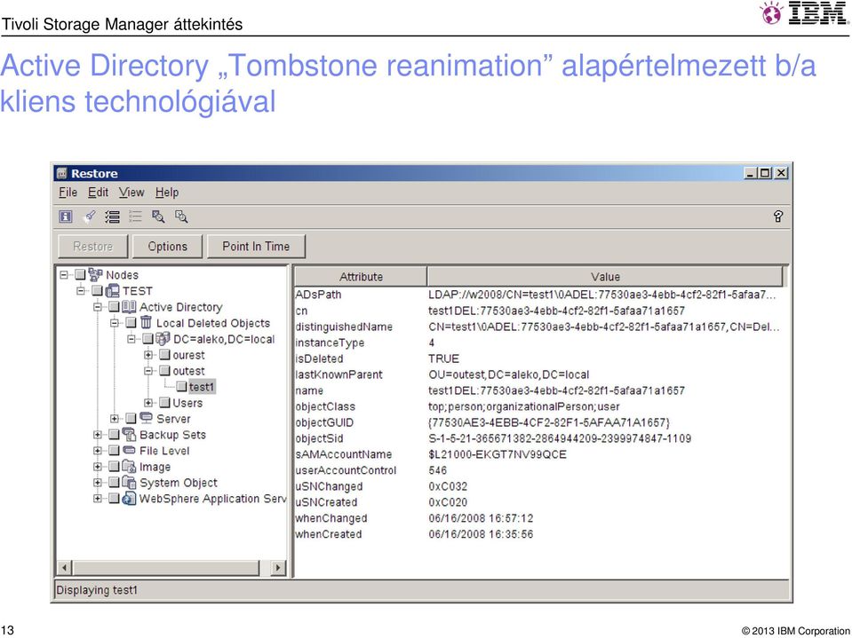Screen dimensions: 852x638
Task: Click the Server monitor icon in the tree
Action: pyautogui.click(x=147, y=418)
